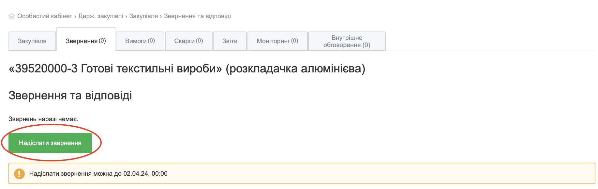Screen dimensions: 598x189
Task: Switch to the Закупівля tab
Action: [x=32, y=41]
